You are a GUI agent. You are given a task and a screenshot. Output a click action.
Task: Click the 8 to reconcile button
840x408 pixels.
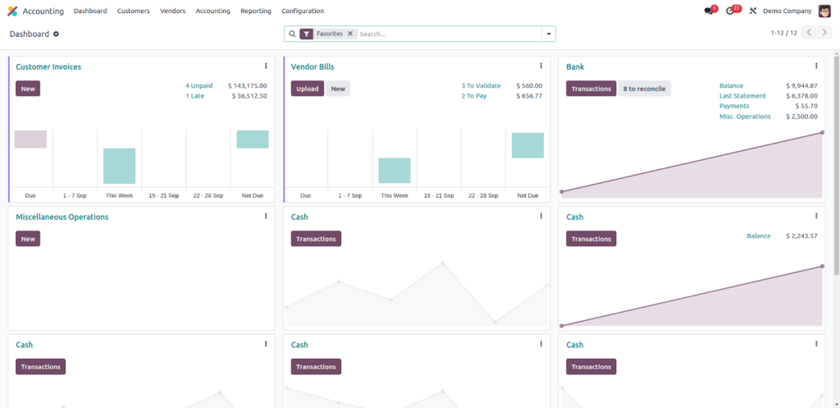644,89
